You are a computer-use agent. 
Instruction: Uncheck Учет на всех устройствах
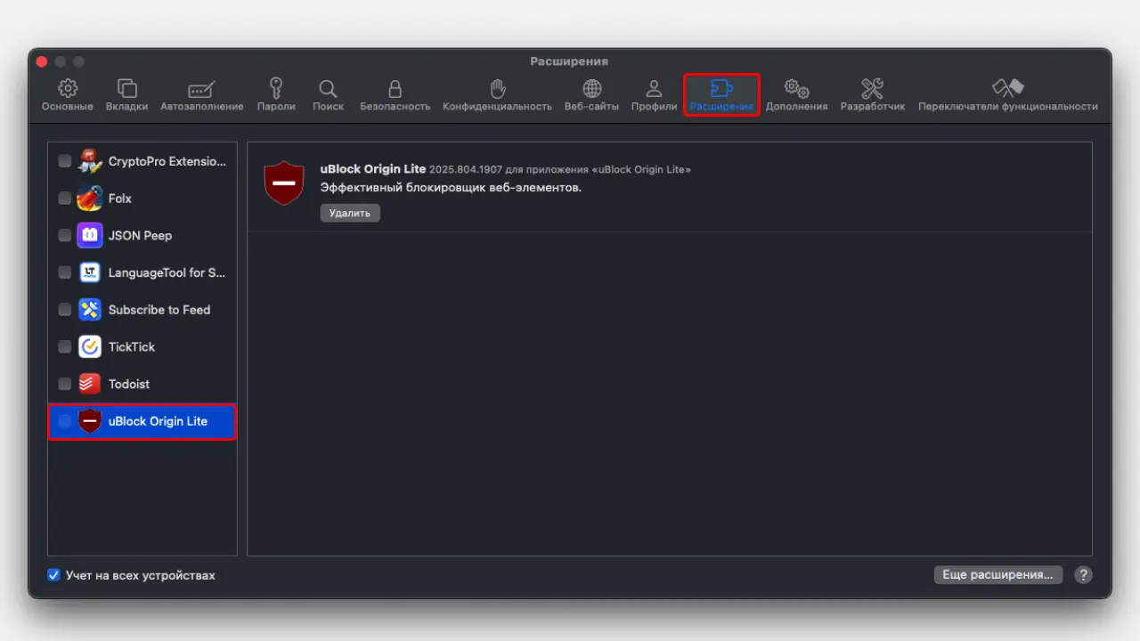pyautogui.click(x=53, y=575)
